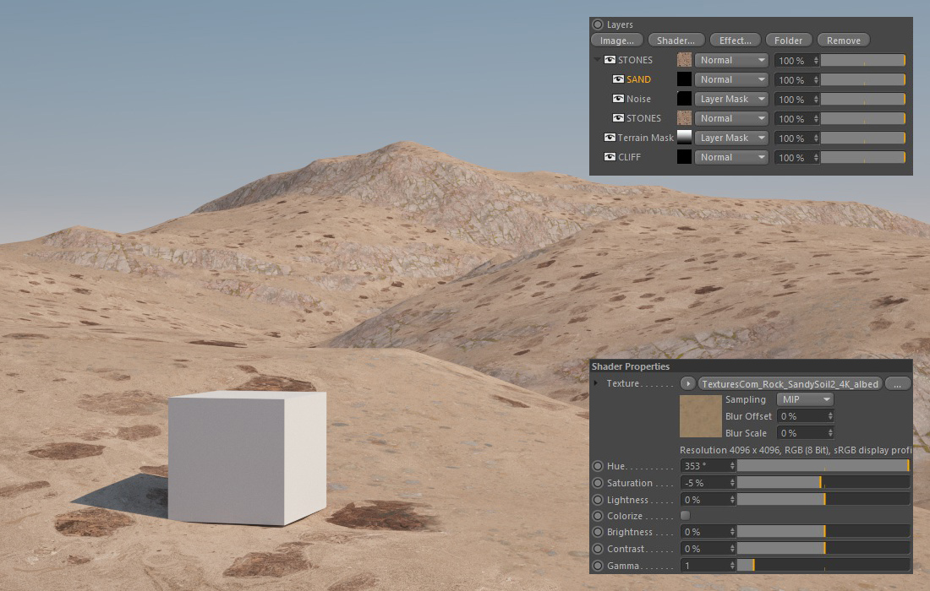The width and height of the screenshot is (930, 591).
Task: Click the Remove button in Layers
Action: (843, 41)
